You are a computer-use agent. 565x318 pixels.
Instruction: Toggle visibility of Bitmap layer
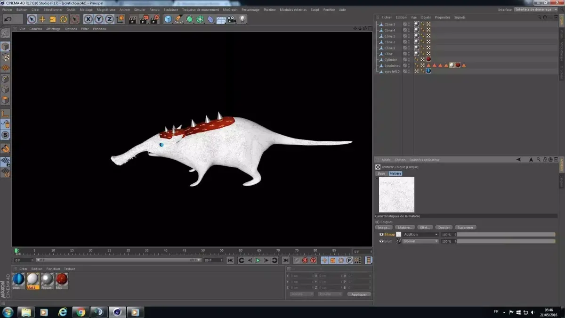(x=381, y=234)
